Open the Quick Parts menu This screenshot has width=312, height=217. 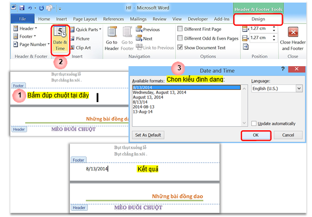pyautogui.click(x=85, y=30)
